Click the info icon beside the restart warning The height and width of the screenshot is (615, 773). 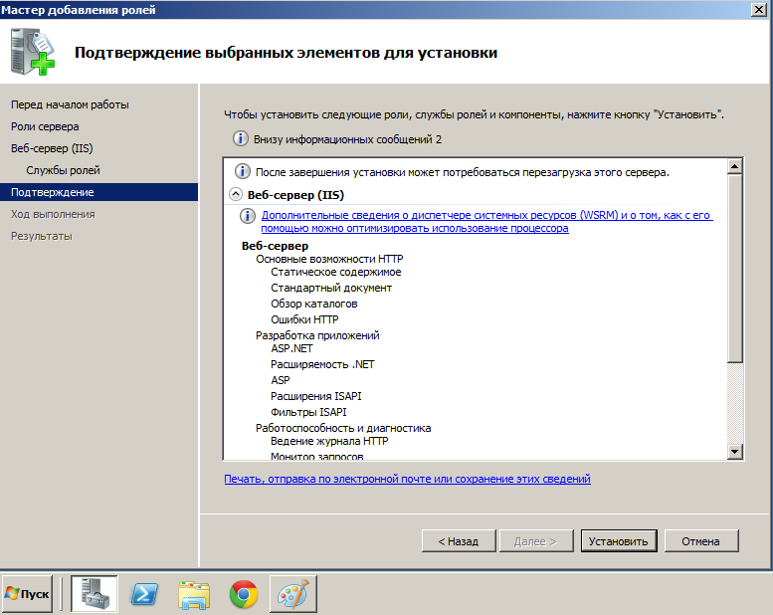tap(239, 172)
